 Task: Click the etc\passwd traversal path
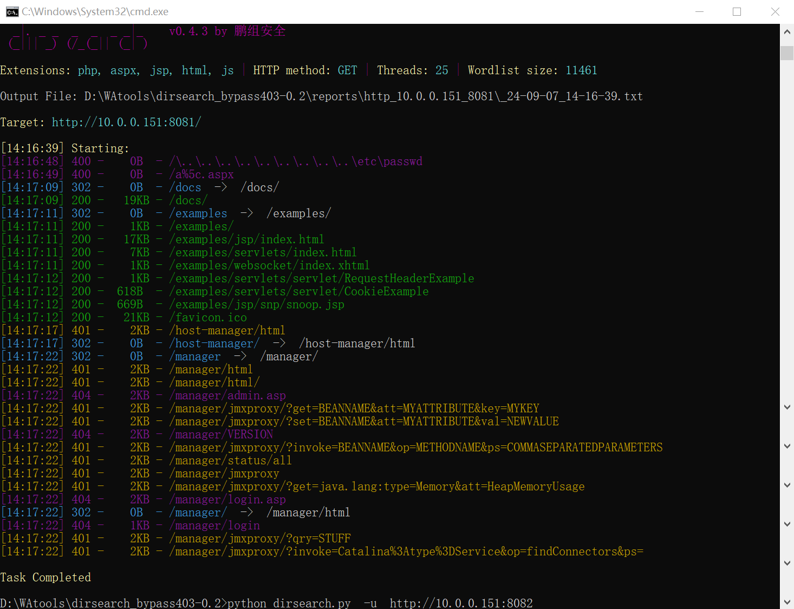(296, 161)
